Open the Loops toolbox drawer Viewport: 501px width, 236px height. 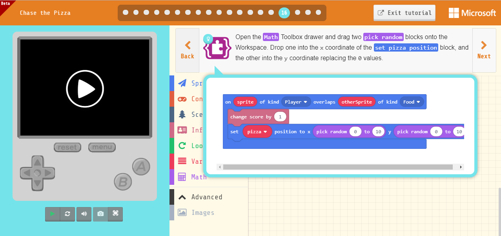pyautogui.click(x=194, y=145)
